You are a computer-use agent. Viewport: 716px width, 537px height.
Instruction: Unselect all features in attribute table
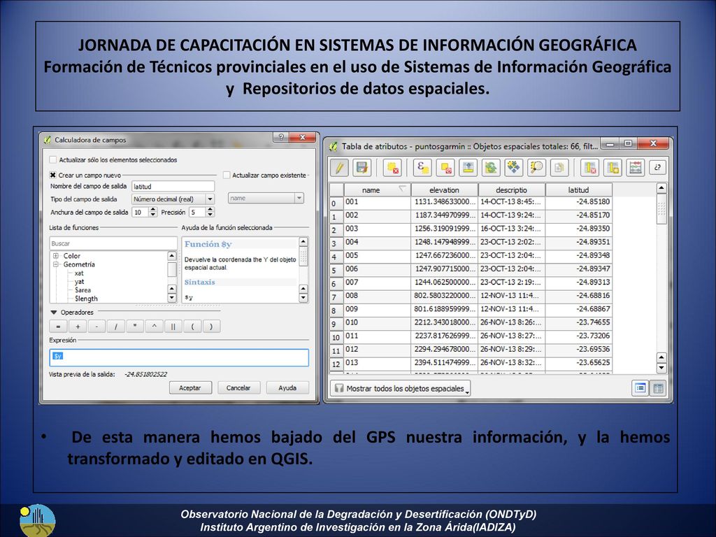pos(445,168)
